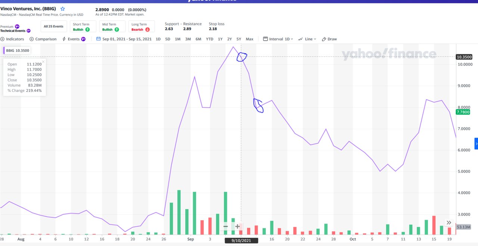The width and height of the screenshot is (478, 246).
Task: Select the 1M time range
Action: pyautogui.click(x=178, y=39)
